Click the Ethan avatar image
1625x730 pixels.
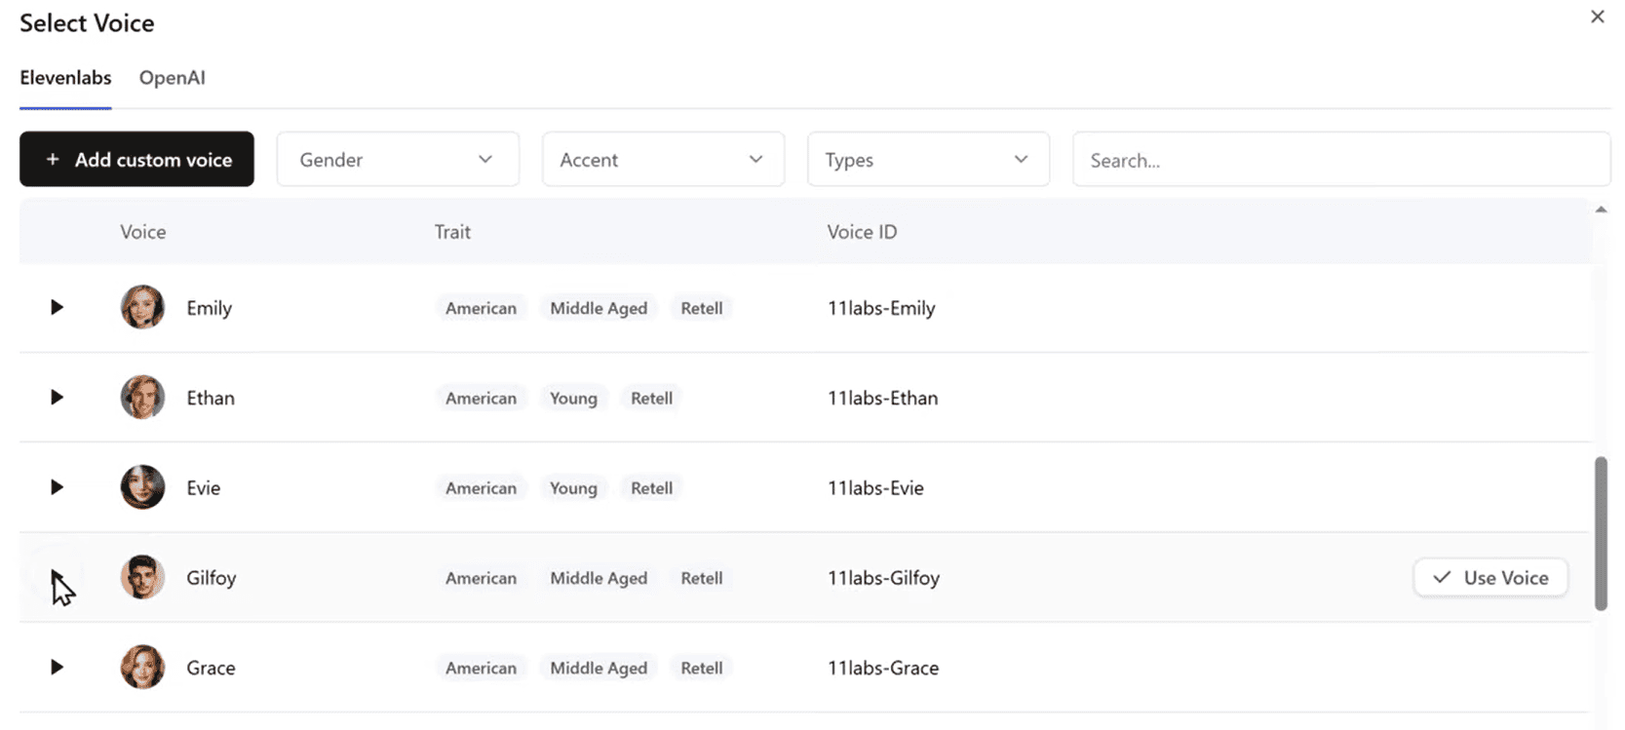142,398
